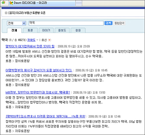
Task: Click the timestamp 2008.09.19 (금) 오후 18:45
Action: coord(91,71)
